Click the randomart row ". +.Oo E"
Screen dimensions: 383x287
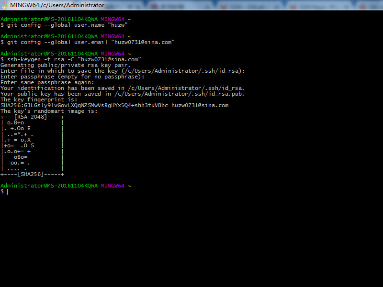[17, 128]
